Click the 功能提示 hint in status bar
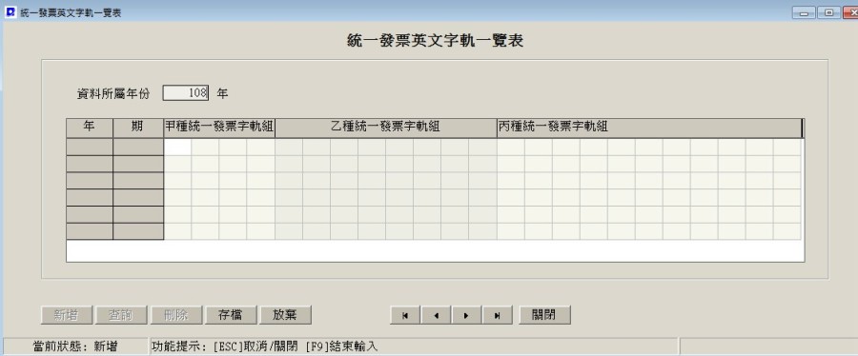858x356 pixels. pyautogui.click(x=265, y=346)
